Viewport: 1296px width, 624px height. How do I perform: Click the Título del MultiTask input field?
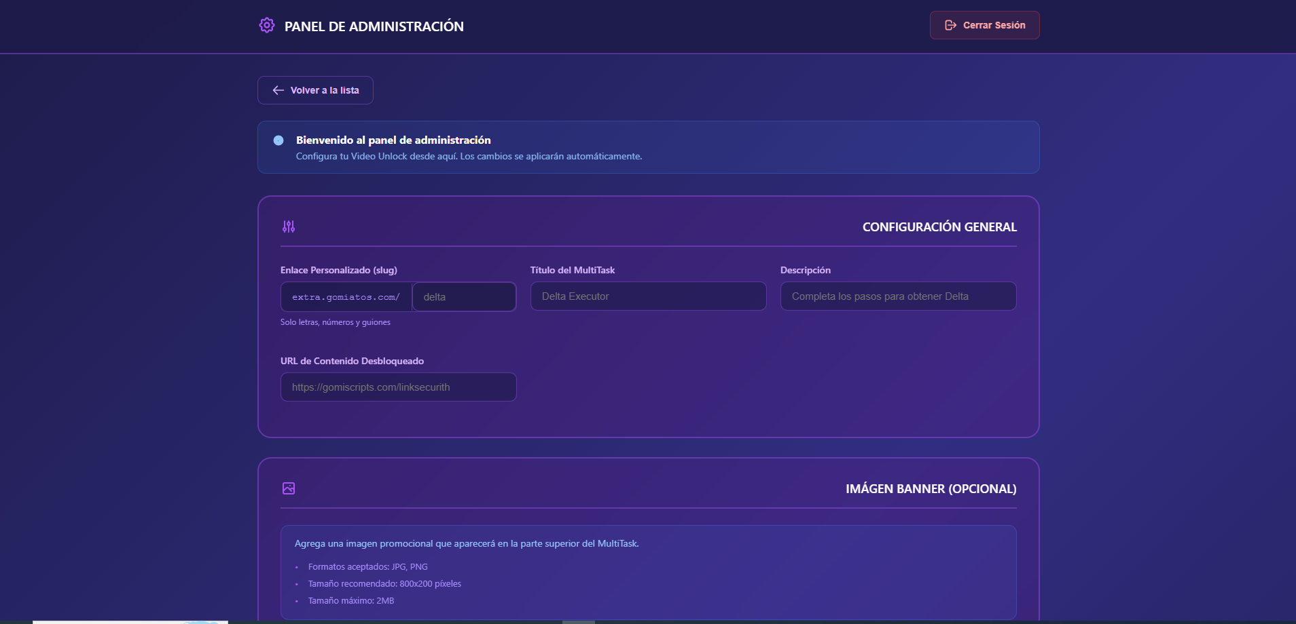click(649, 296)
